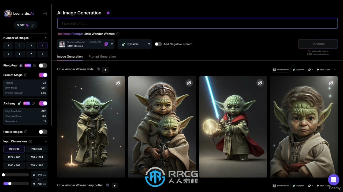Choose 768 × 512 dimension preset
343x192 pixels.
37,149
